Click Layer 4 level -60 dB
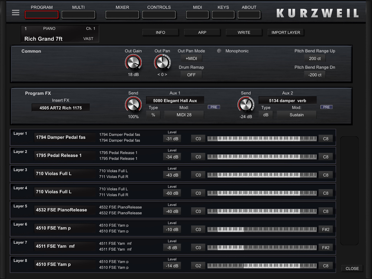 172,193
